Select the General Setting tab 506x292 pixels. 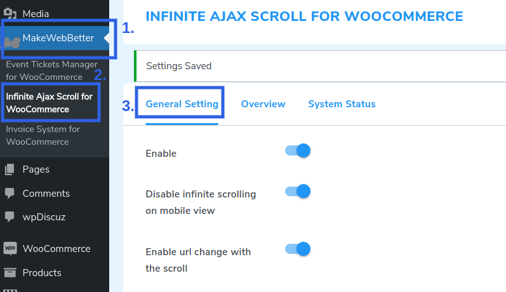coord(182,104)
